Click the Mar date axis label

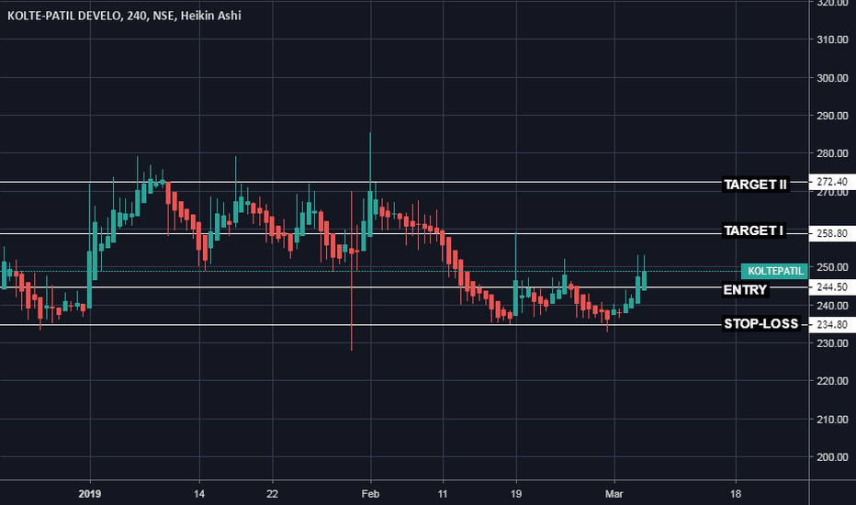pyautogui.click(x=614, y=494)
